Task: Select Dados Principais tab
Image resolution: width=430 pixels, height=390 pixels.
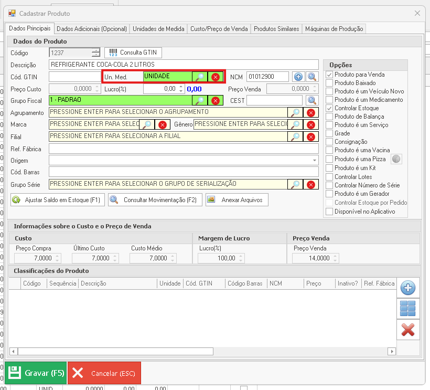Action: [29, 28]
